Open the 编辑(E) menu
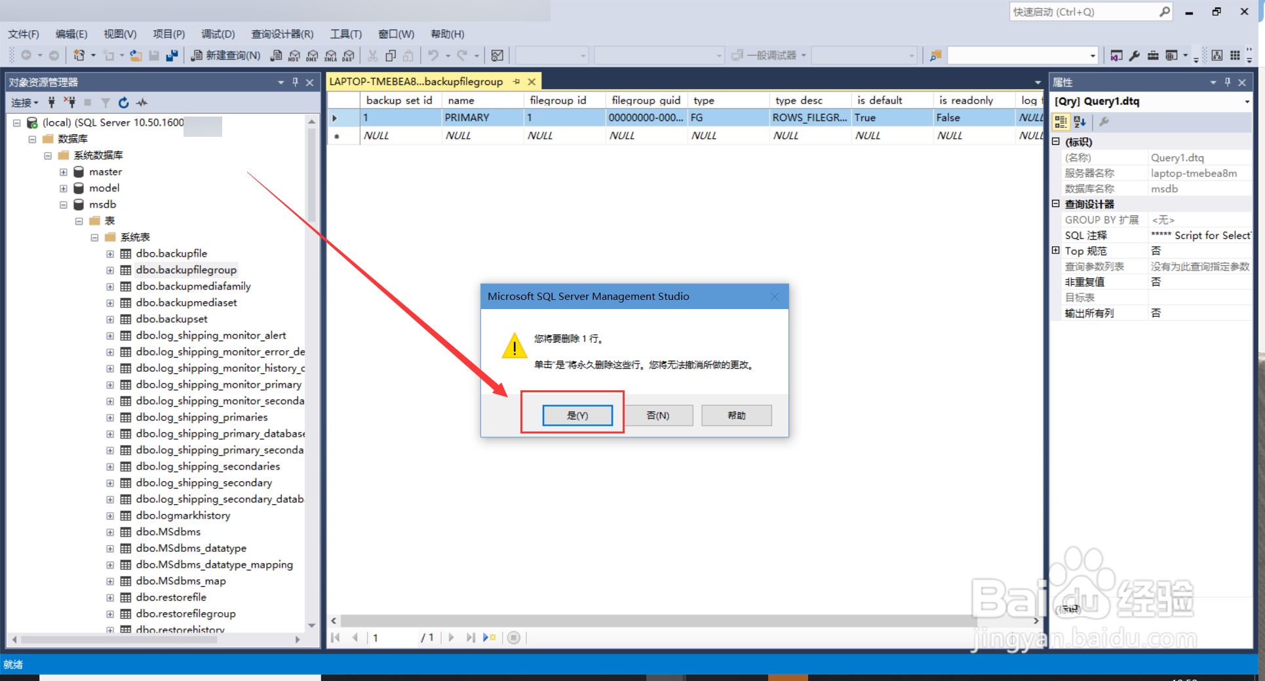The width and height of the screenshot is (1265, 681). click(x=71, y=34)
